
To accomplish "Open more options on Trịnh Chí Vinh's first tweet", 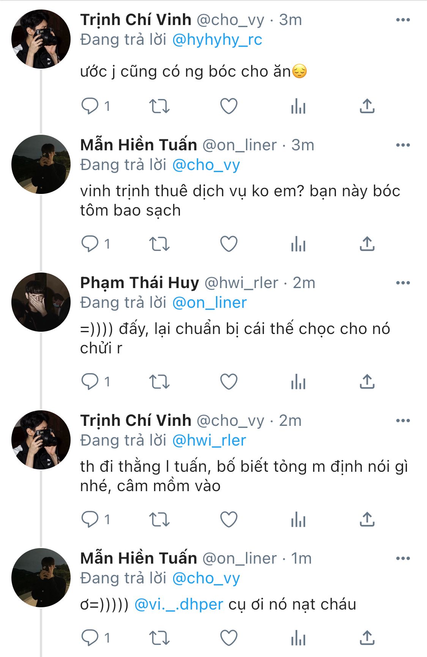I will tap(403, 20).
